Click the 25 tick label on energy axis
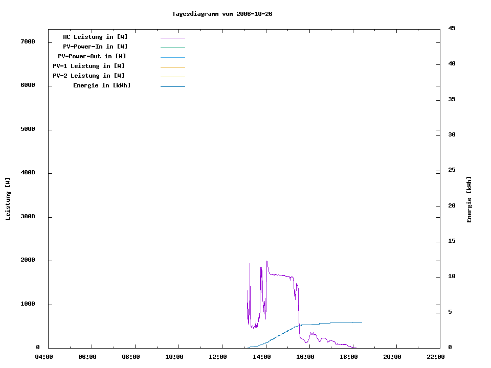Viewport: 491px width, 368px height. coord(452,170)
